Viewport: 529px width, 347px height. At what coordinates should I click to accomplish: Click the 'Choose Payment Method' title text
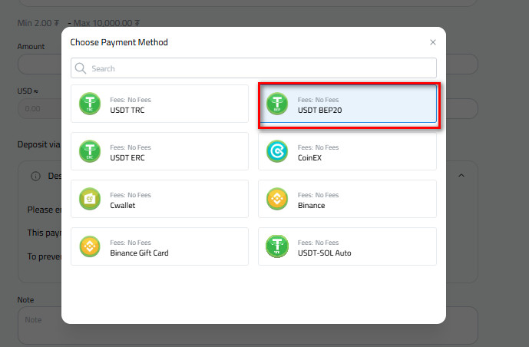pos(119,42)
